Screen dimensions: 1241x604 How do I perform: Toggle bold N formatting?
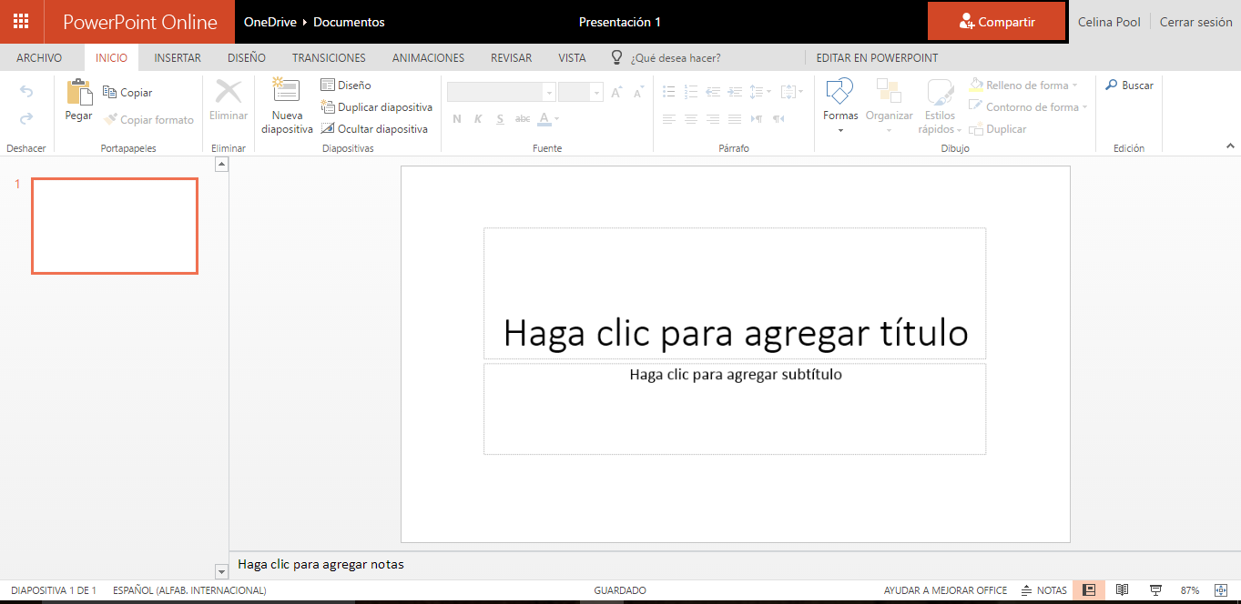coord(457,119)
